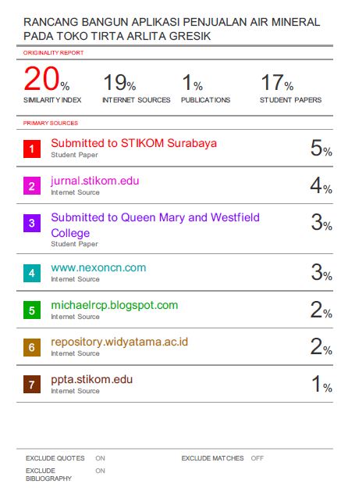Click the red source number 1 badge
Viewport: 341px width, 491px height.
coord(32,149)
